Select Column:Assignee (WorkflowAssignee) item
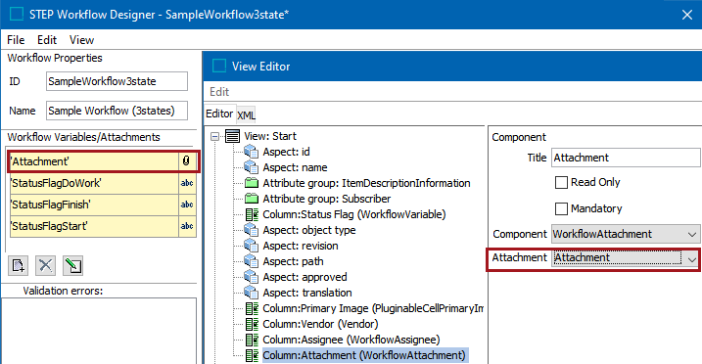 pyautogui.click(x=351, y=340)
